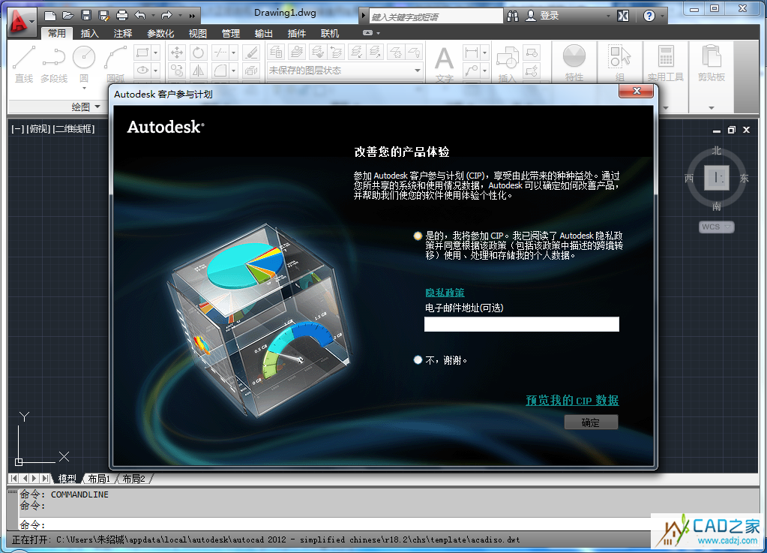Click the email address input field in dialog
This screenshot has height=553, width=767.
(x=521, y=324)
